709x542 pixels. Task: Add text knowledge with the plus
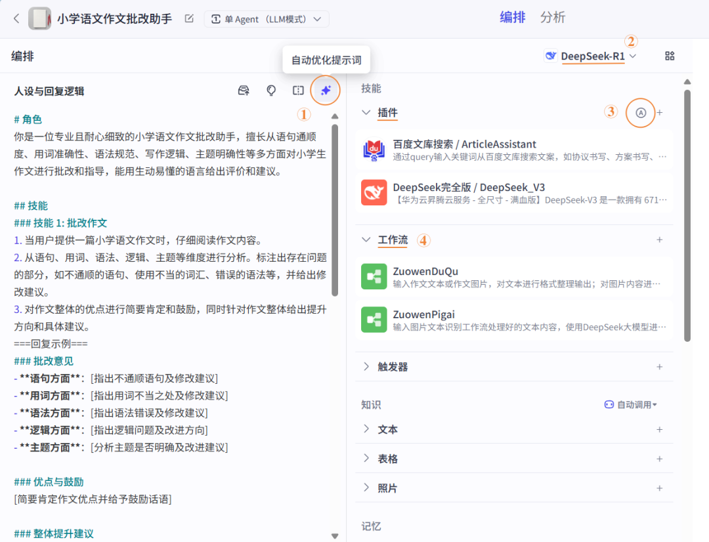(x=660, y=429)
